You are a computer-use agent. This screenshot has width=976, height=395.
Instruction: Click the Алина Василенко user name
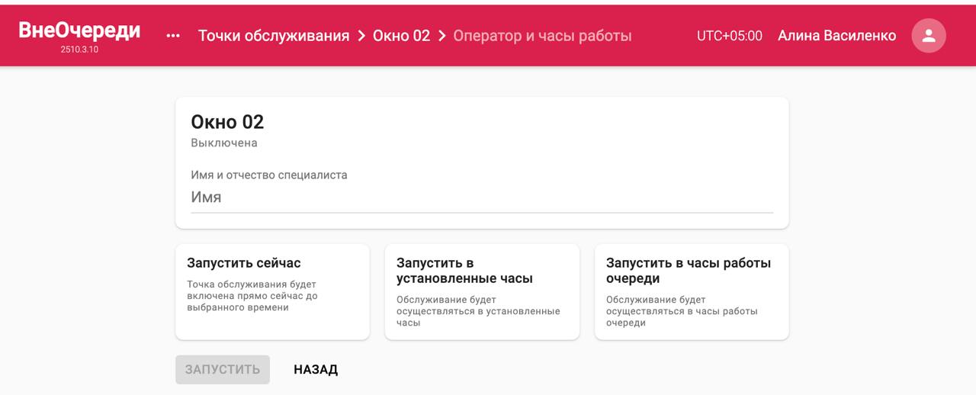836,36
